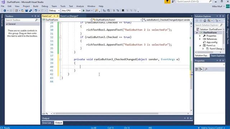Open the Analyze menu
The height and width of the screenshot is (129, 230).
pos(80,6)
